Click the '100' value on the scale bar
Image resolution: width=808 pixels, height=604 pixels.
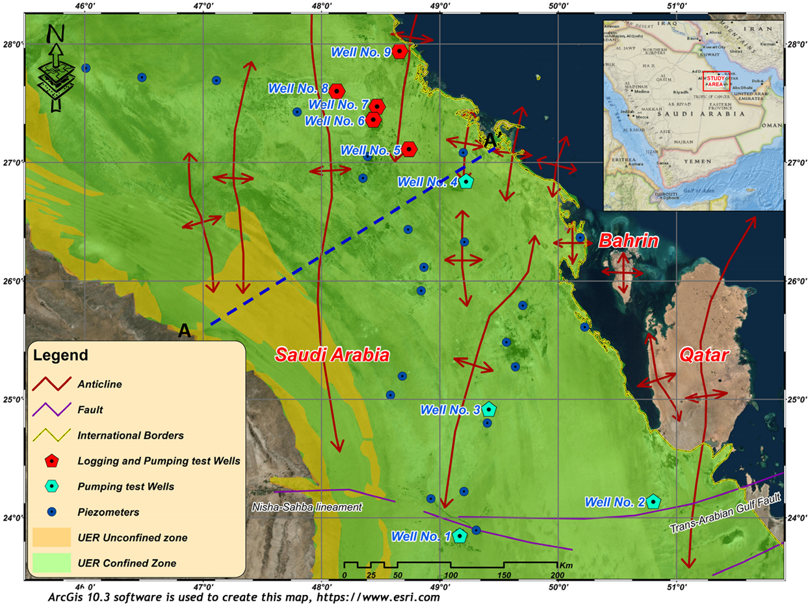(450, 575)
